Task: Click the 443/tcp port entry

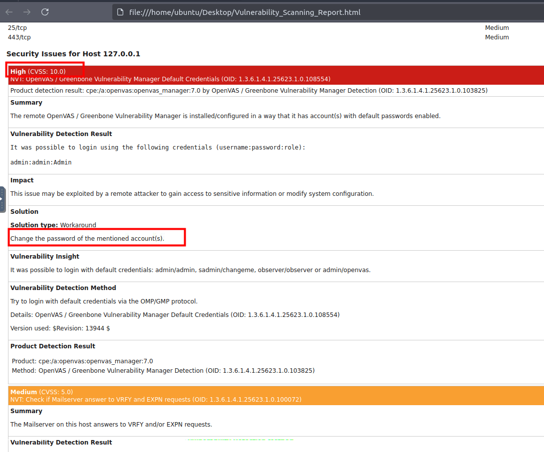Action: point(19,37)
